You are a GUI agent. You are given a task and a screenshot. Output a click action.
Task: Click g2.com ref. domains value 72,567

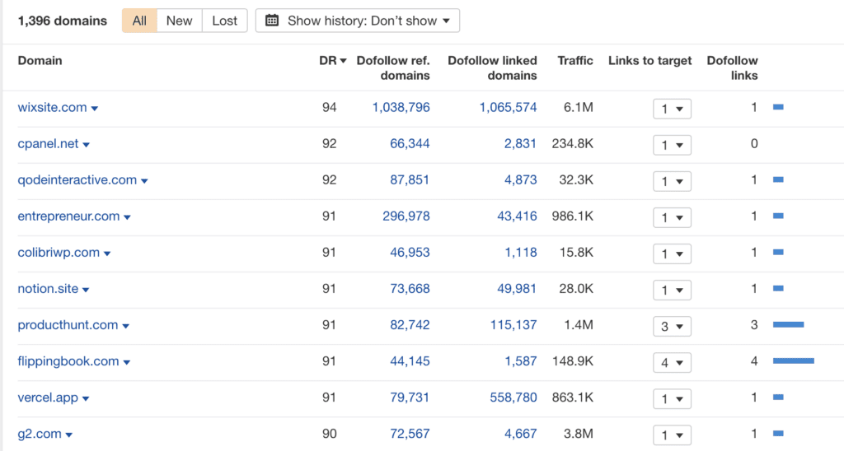(410, 434)
